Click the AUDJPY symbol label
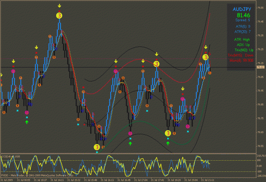 click(242, 9)
